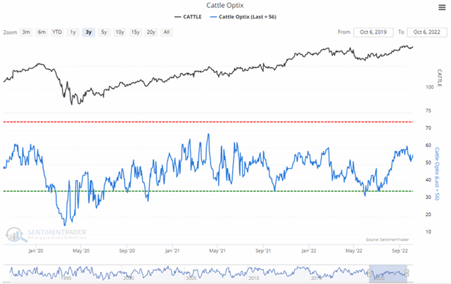
Task: Zoom the chart to 10y
Action: 120,32
